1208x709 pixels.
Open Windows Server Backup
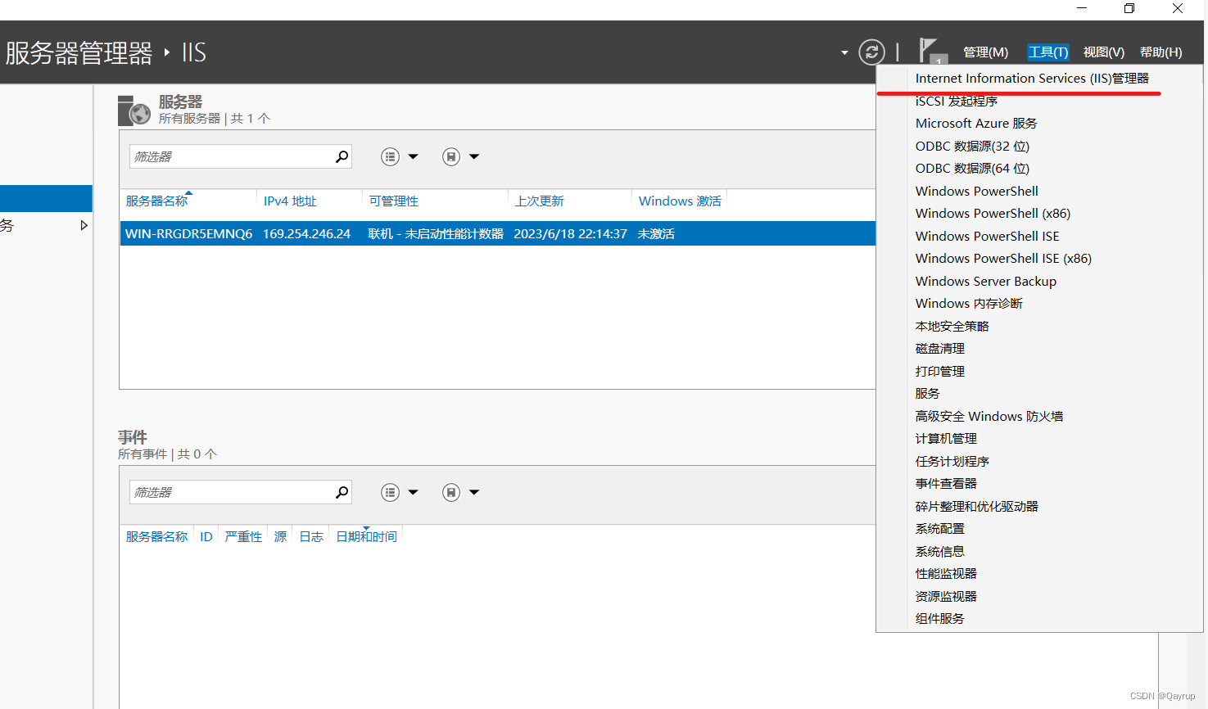986,281
